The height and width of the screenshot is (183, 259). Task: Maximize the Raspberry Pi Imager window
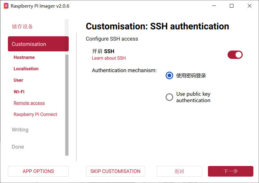pos(232,6)
